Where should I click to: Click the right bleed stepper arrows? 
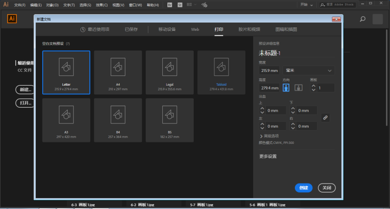tap(293, 126)
